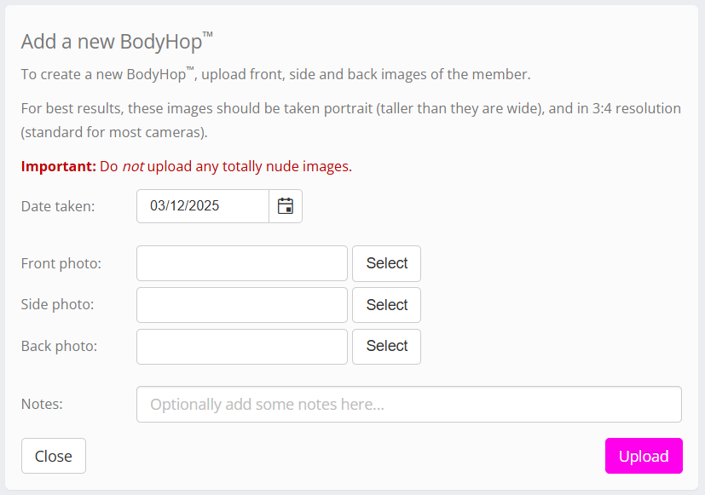Click the 'To create a new BodyHop' sentence

click(x=275, y=74)
